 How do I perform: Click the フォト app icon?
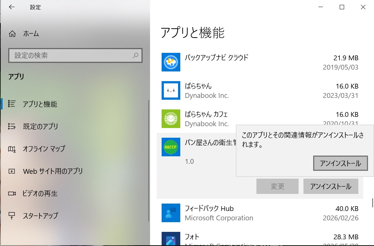coord(171,239)
